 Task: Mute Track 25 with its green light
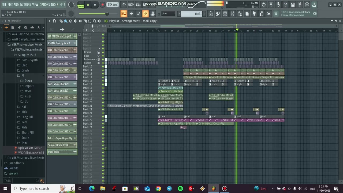point(103,120)
